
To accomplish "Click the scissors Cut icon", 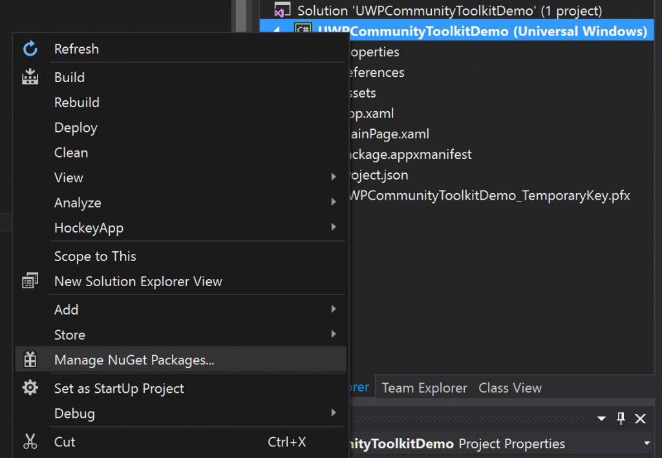I will click(x=30, y=441).
